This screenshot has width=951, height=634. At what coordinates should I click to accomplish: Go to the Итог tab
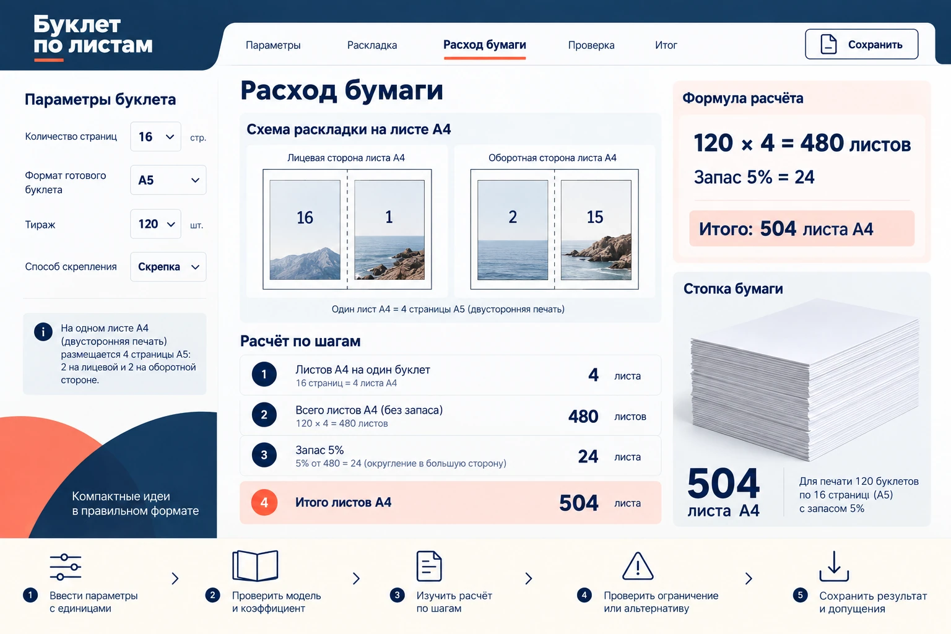pos(666,45)
